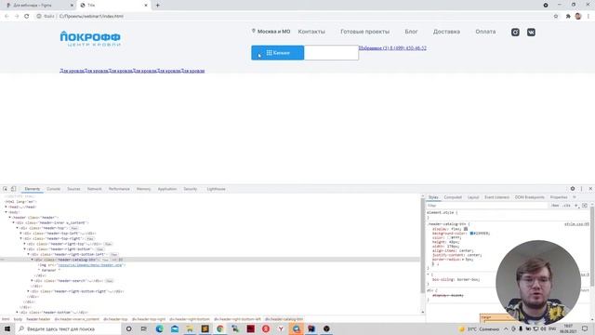
Task: Toggle the .cls element classes button
Action: click(567, 206)
